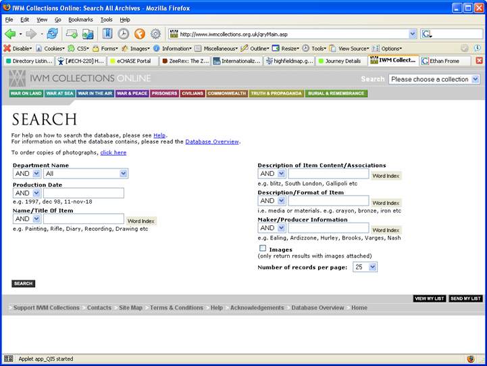Close the current tab with red X

pyautogui.click(x=480, y=61)
